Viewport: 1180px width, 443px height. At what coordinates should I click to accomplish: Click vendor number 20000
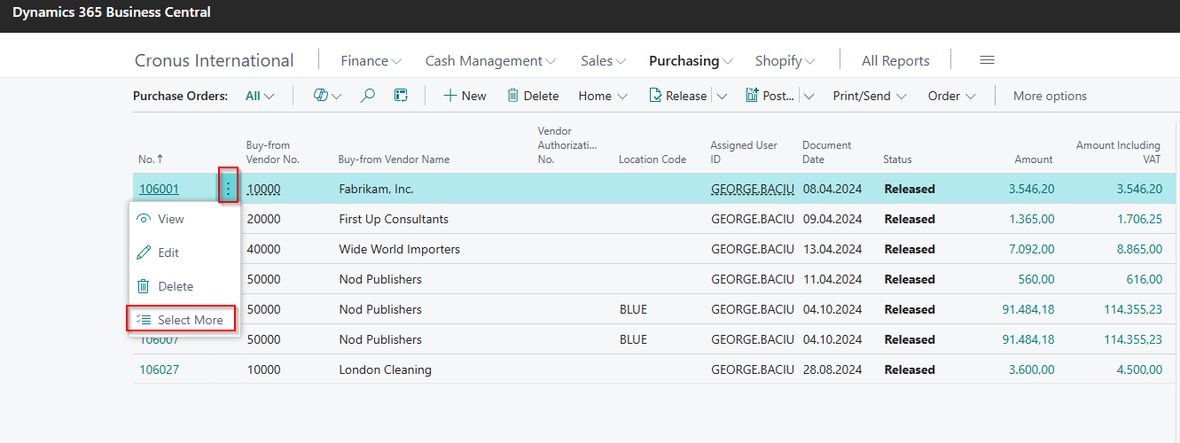pyautogui.click(x=263, y=219)
